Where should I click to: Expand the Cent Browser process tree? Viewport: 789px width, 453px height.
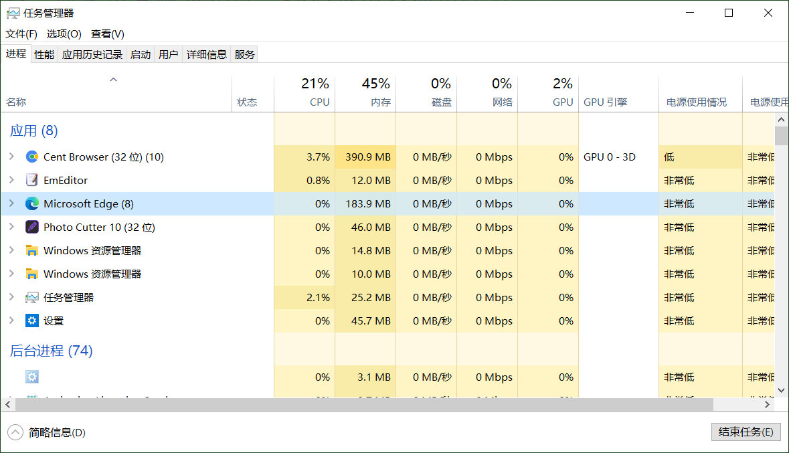[12, 157]
